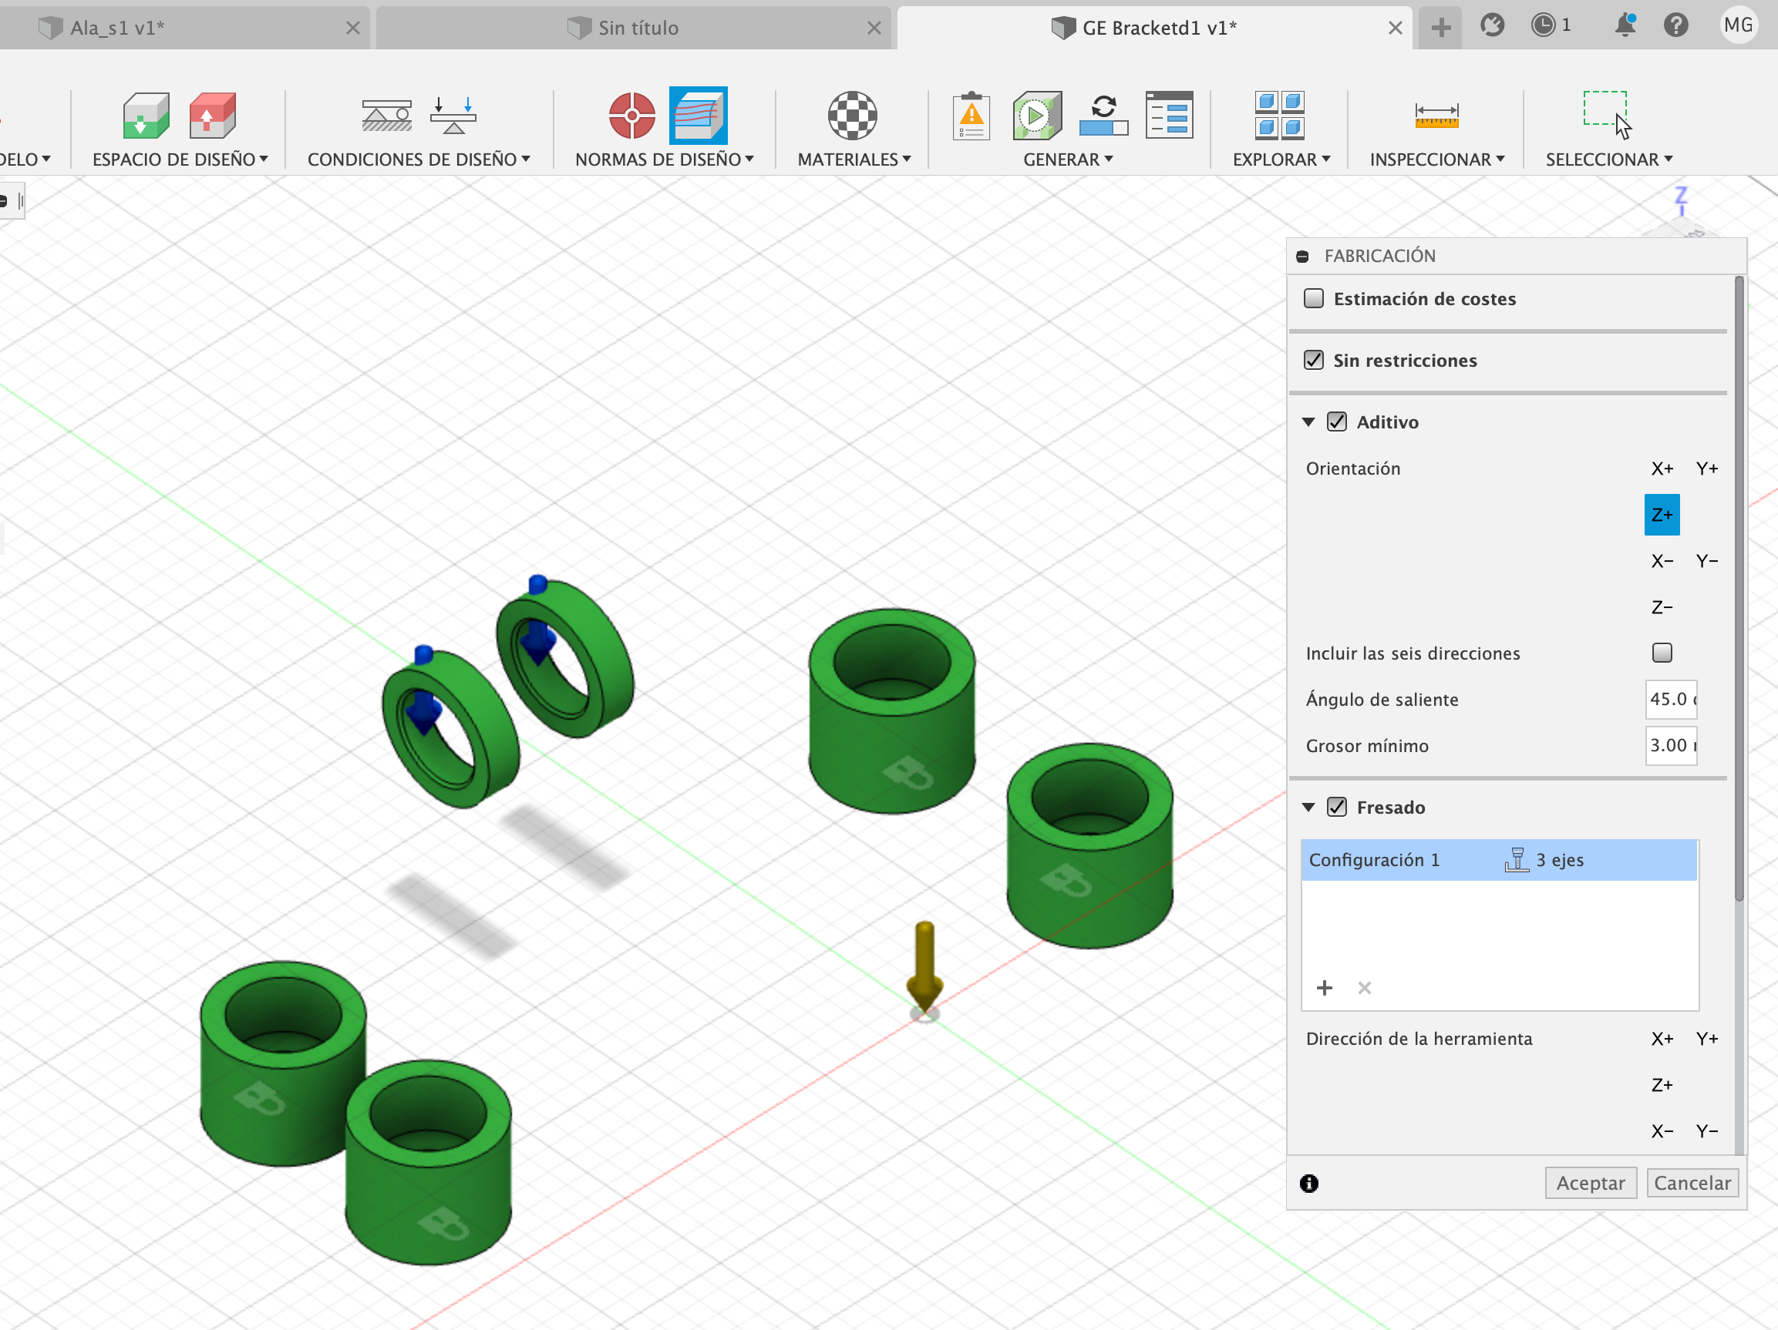Click the Generate play icon
The height and width of the screenshot is (1330, 1778).
[1037, 116]
